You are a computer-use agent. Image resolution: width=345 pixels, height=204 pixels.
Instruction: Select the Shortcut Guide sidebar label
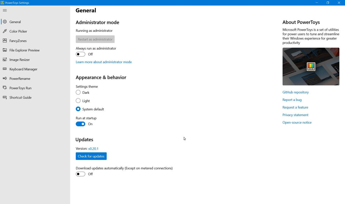[20, 98]
